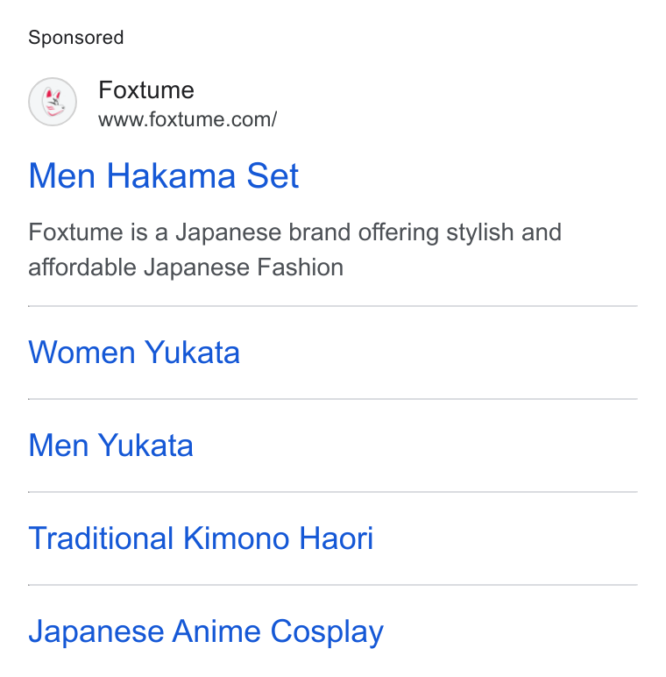The image size is (666, 677).
Task: Click the word 'Kimono' in the Haori sitelink
Action: coord(237,538)
